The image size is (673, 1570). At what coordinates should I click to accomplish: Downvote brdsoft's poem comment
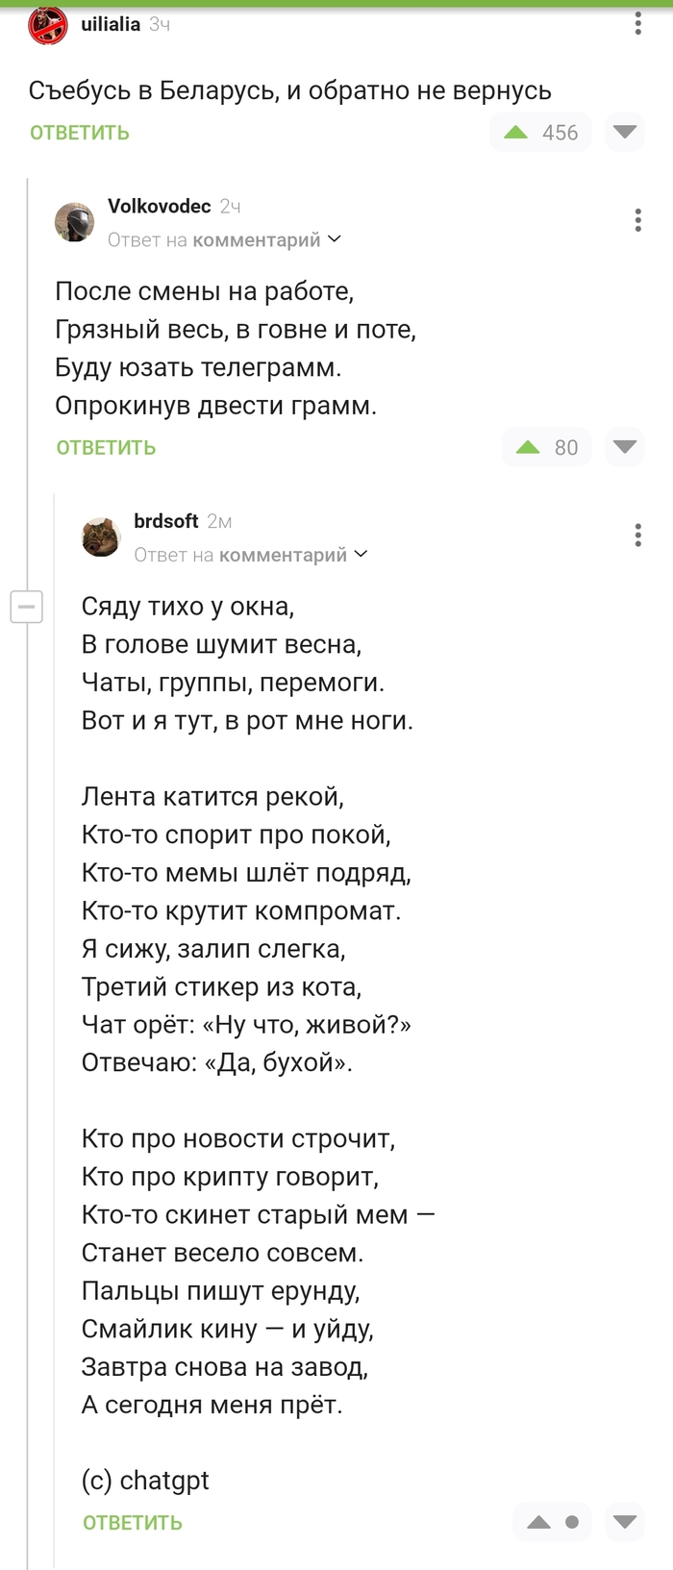(624, 1522)
